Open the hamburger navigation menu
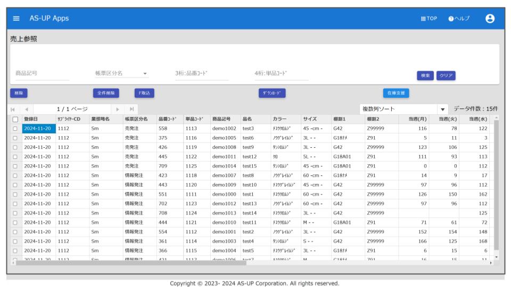The height and width of the screenshot is (287, 511). [x=16, y=19]
